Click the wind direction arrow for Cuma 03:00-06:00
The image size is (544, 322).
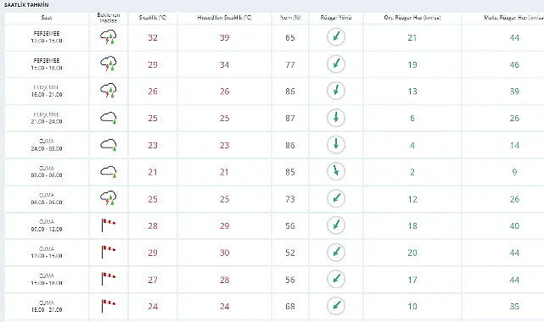pyautogui.click(x=336, y=171)
